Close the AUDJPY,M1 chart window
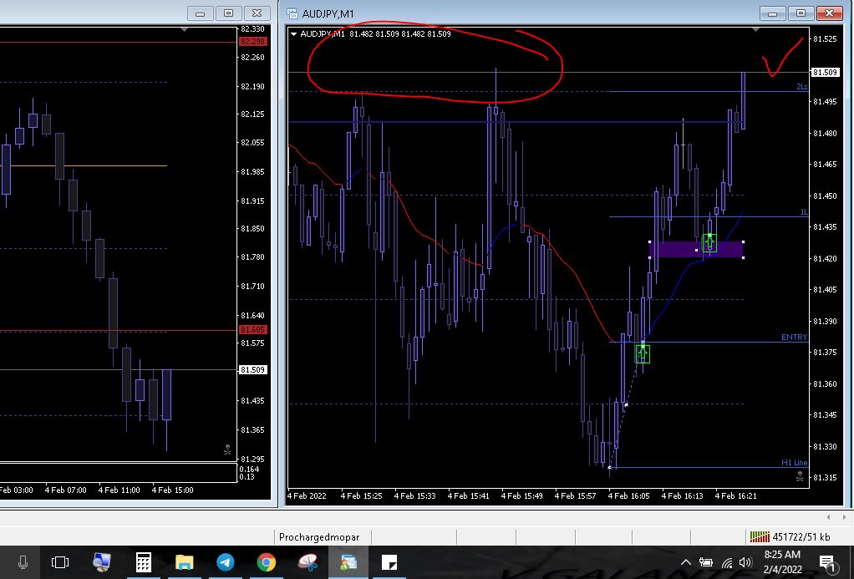Screen dimensions: 854x579 coord(829,13)
